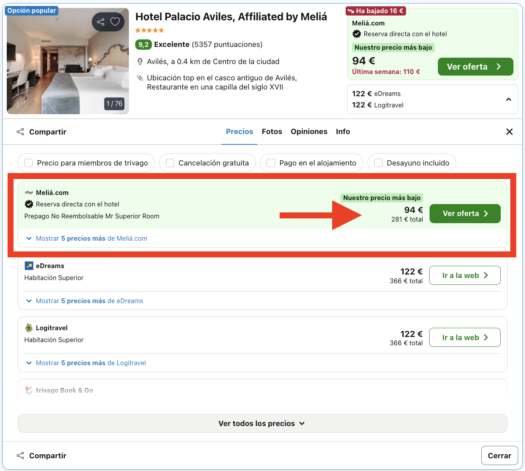The height and width of the screenshot is (471, 525).
Task: Click Ir a la web for Logitravel
Action: 465,337
